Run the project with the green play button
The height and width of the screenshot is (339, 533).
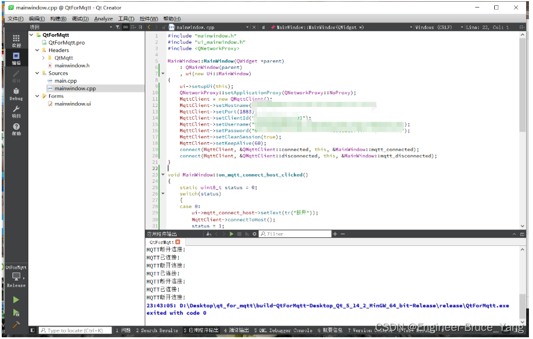coord(16,300)
